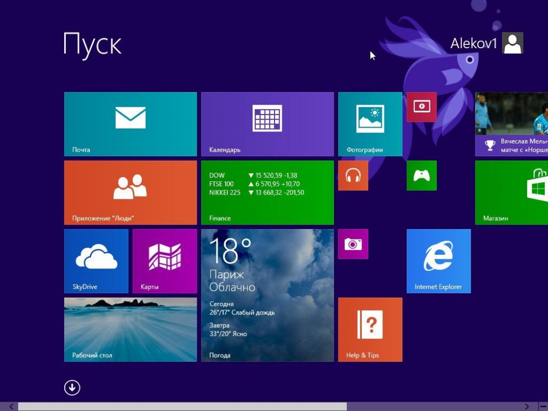Click the horizontal scrollbar thumb
Screen dimensions: 548x411
pos(182,407)
